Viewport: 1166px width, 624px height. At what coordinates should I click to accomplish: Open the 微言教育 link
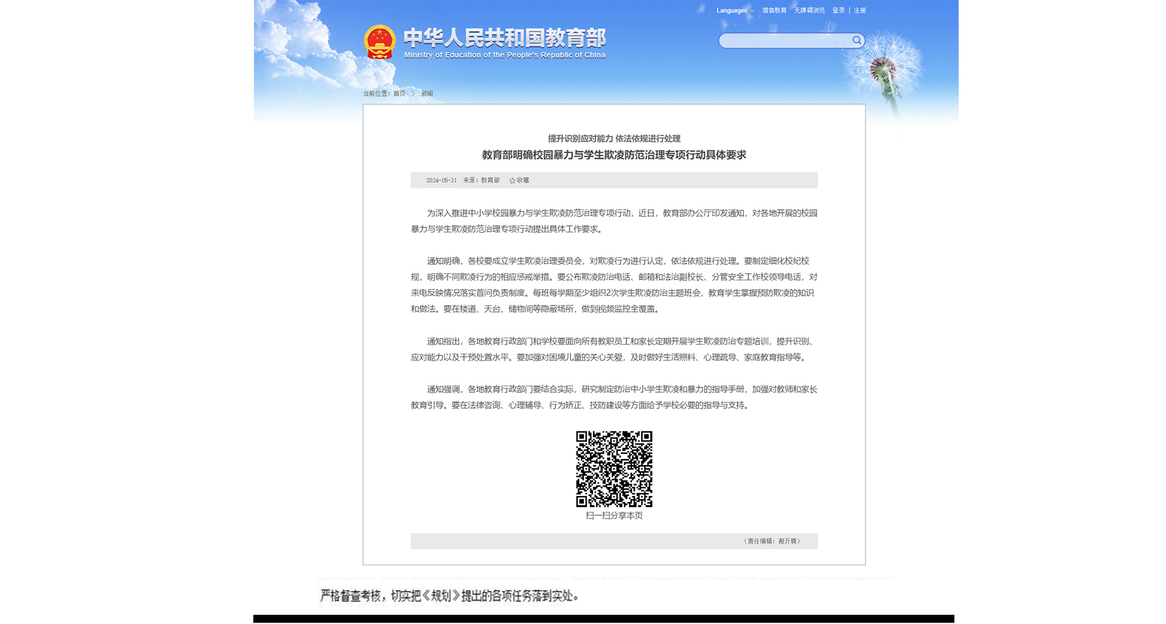tap(774, 10)
